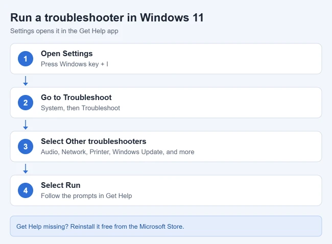Select the "Select Run" step heading
332x244 pixels.
click(61, 185)
